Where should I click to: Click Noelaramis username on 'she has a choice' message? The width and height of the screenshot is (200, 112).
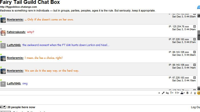click(x=15, y=58)
